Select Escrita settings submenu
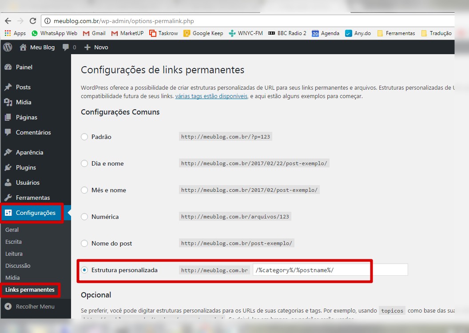 click(x=13, y=242)
